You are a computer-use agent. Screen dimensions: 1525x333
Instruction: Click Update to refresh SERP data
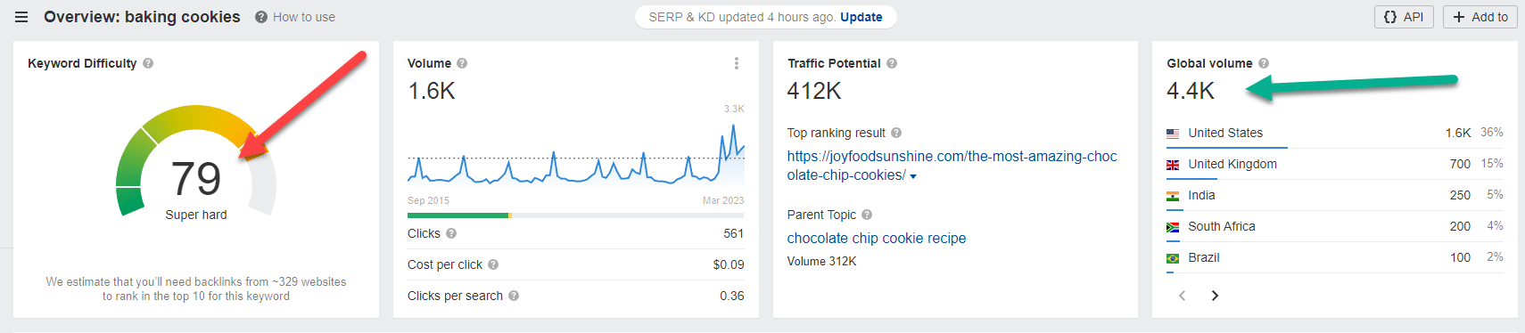click(861, 17)
